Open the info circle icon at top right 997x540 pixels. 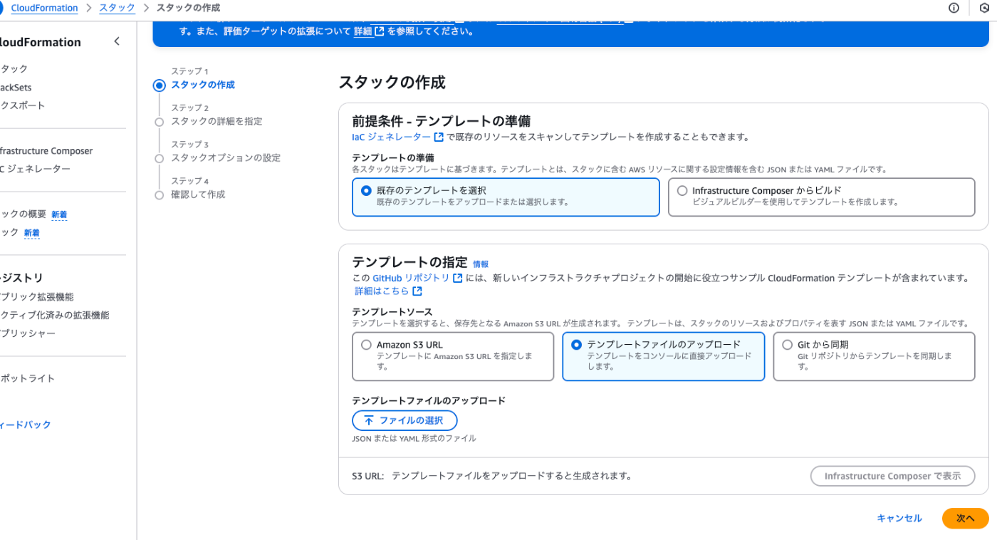954,8
